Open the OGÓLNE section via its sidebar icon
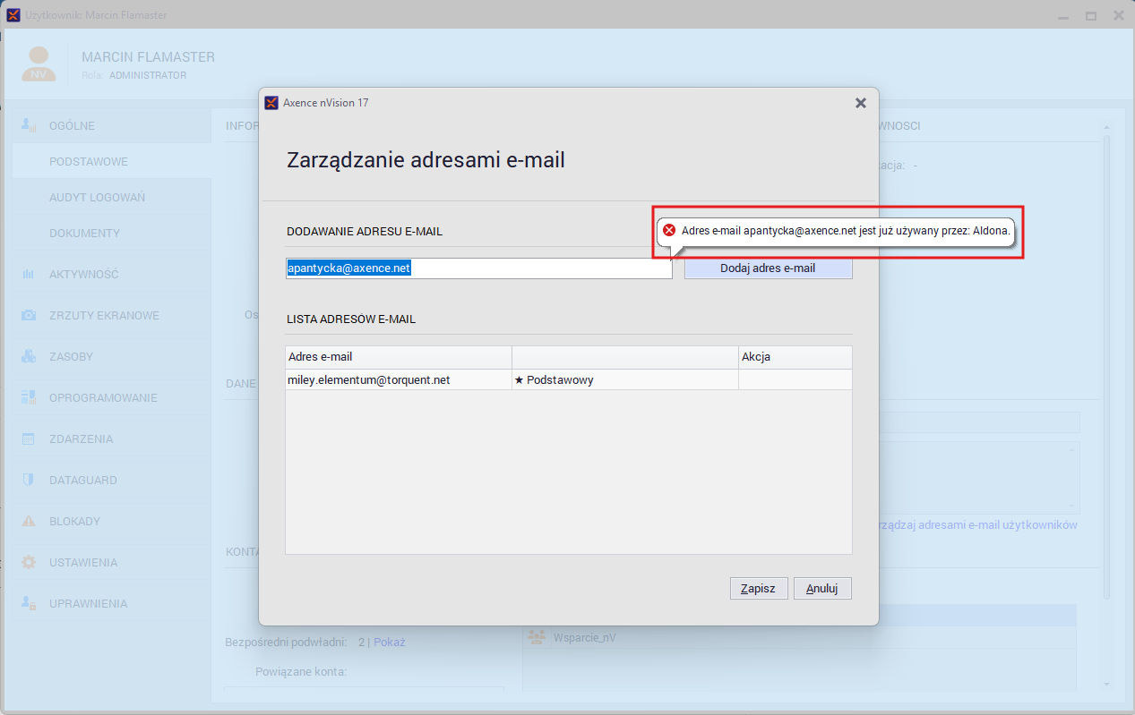Screen dimensions: 1135x715 pyautogui.click(x=30, y=125)
